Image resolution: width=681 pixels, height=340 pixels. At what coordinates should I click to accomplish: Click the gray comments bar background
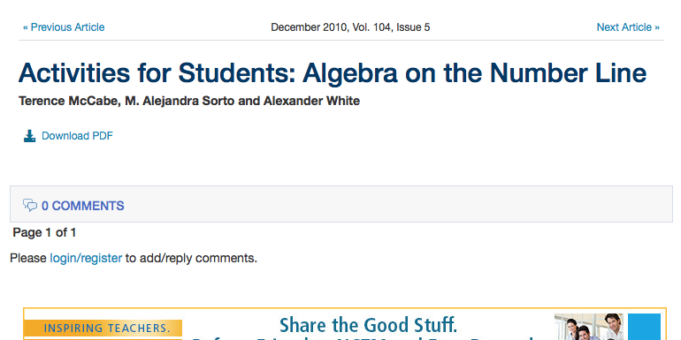(341, 204)
